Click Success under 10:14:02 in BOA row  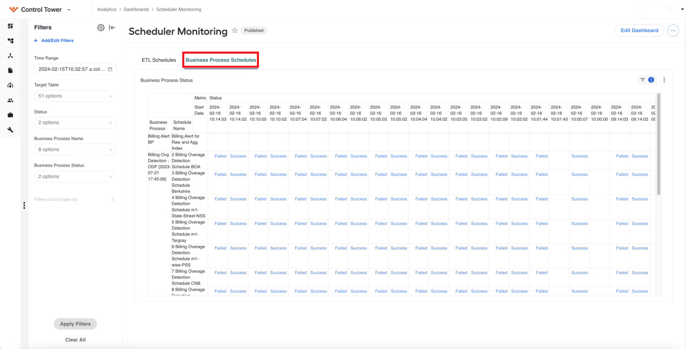[238, 156]
